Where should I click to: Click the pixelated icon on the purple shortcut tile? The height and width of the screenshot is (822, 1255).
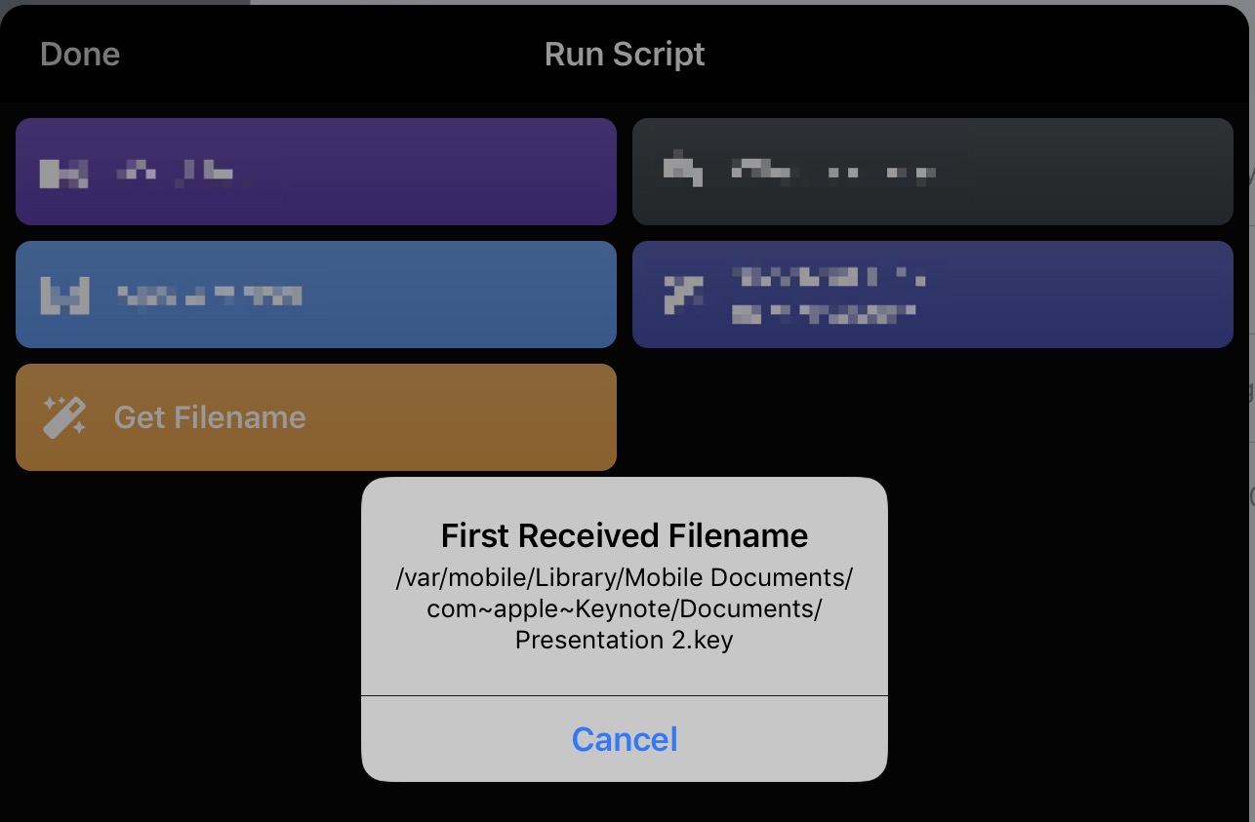tap(64, 172)
